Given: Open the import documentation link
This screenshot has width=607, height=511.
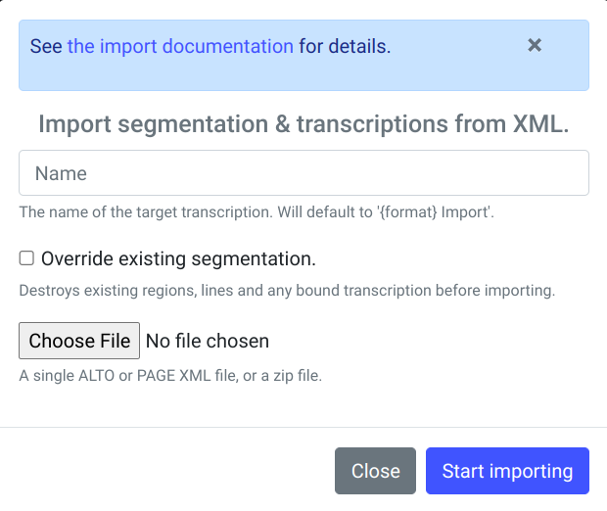Looking at the screenshot, I should point(180,46).
